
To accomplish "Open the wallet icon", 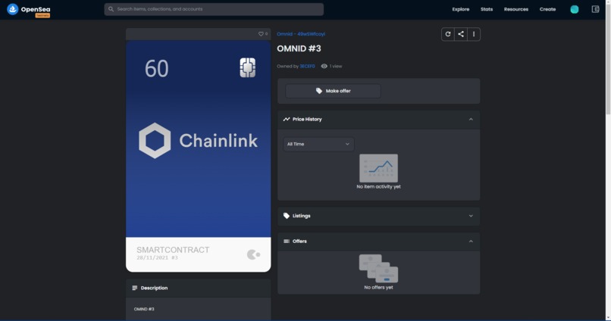I will 595,9.
